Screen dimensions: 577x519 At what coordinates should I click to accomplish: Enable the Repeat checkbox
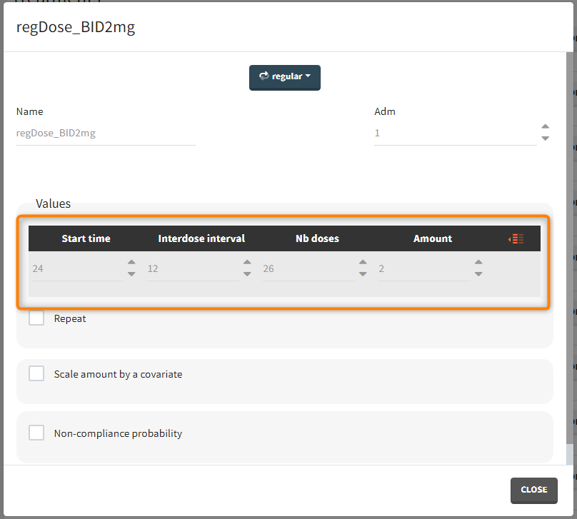coord(36,318)
